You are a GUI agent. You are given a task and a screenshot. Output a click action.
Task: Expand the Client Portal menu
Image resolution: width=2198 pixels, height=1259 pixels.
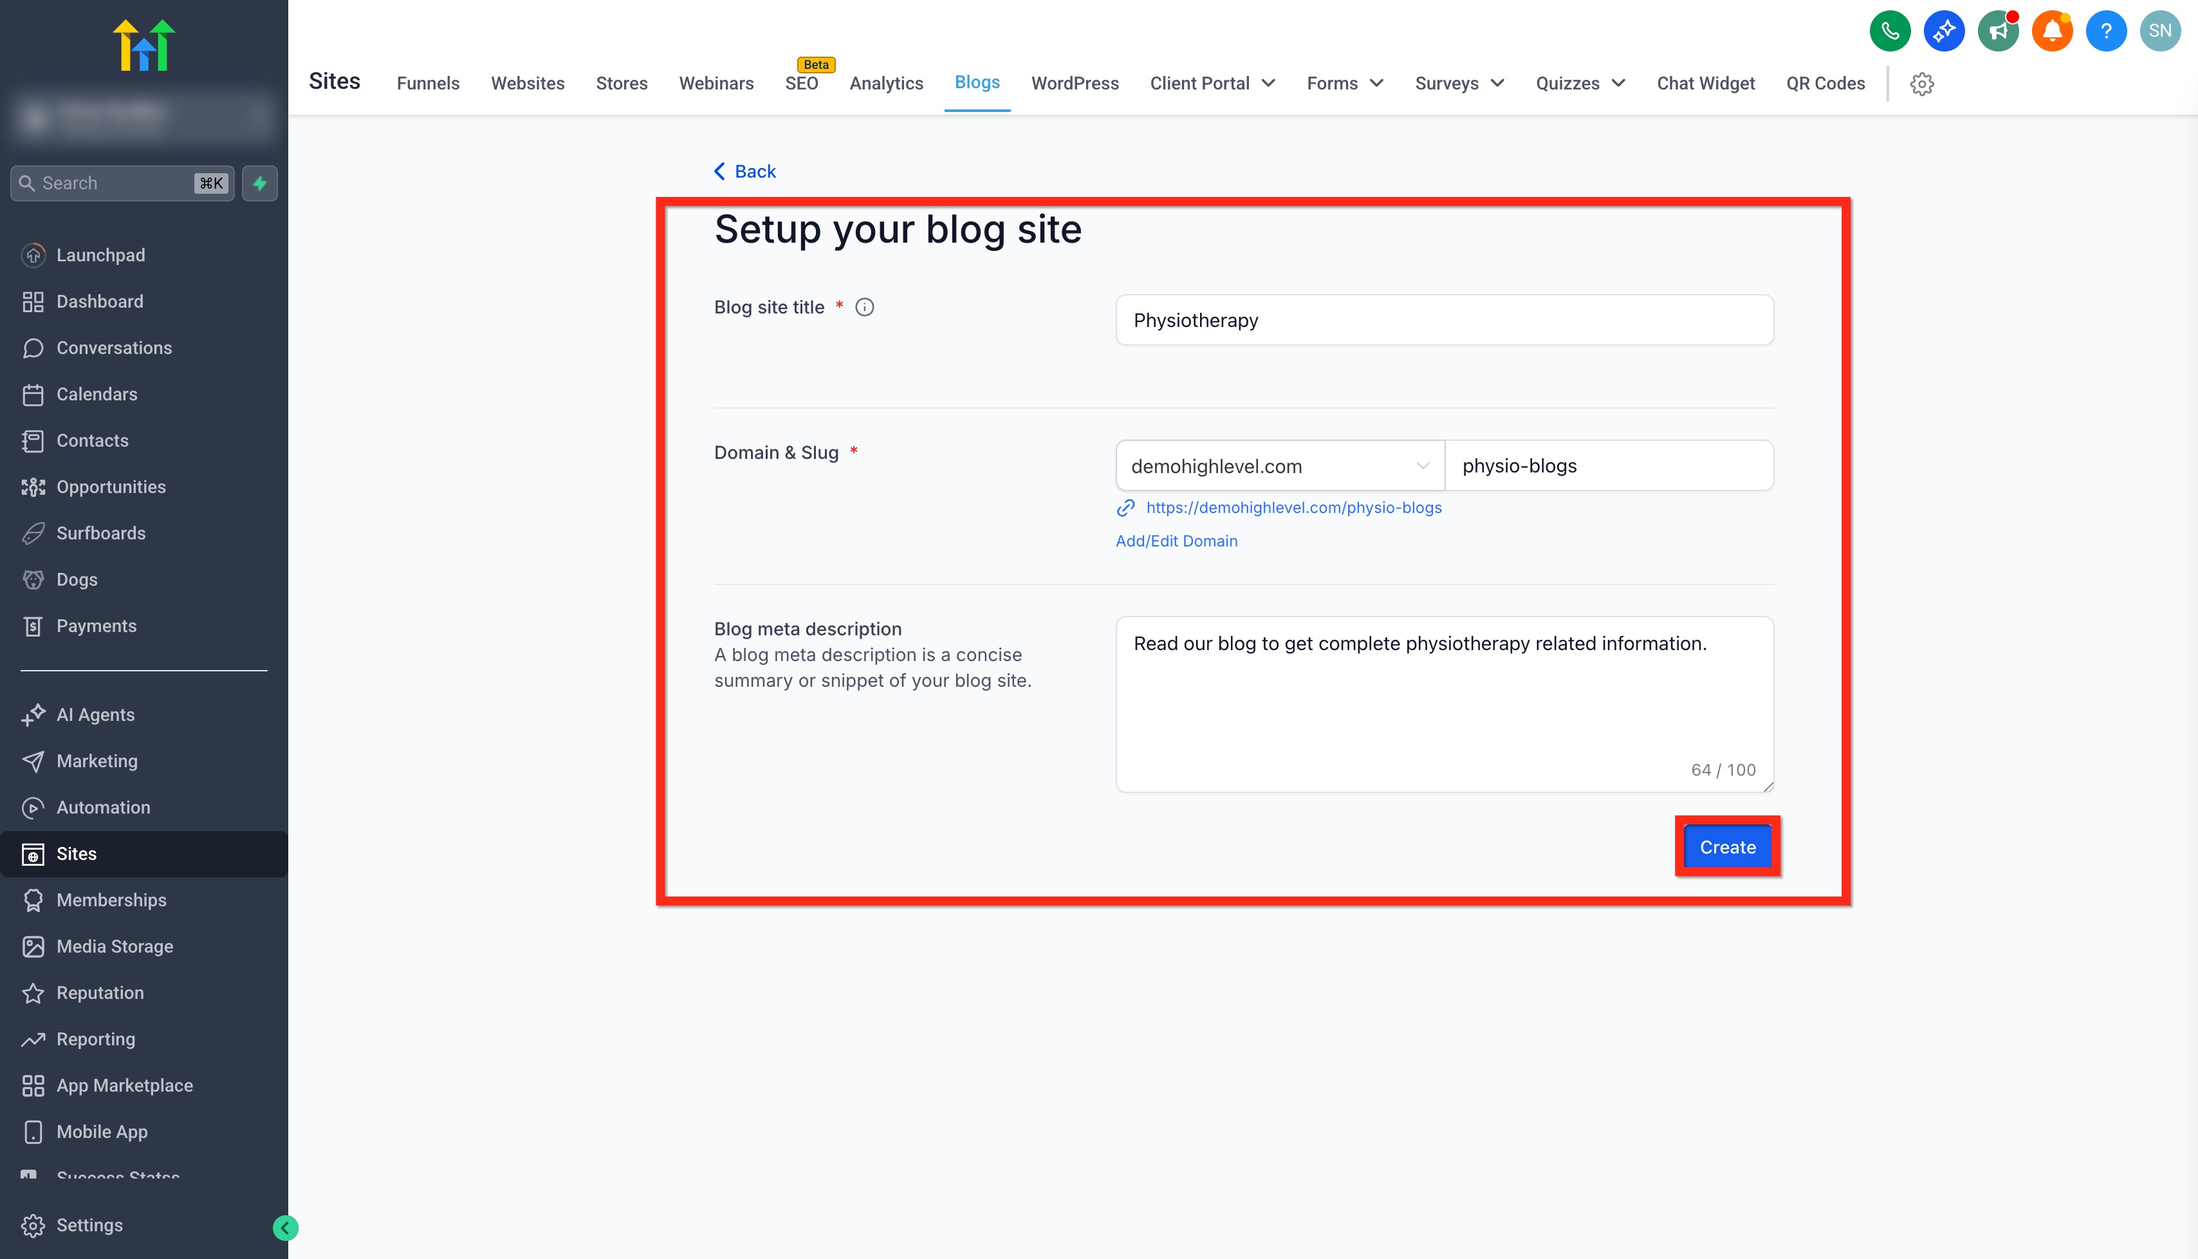point(1212,84)
